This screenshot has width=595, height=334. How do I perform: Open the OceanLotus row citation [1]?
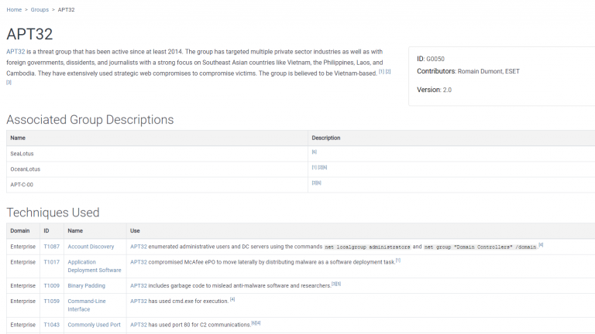point(315,167)
